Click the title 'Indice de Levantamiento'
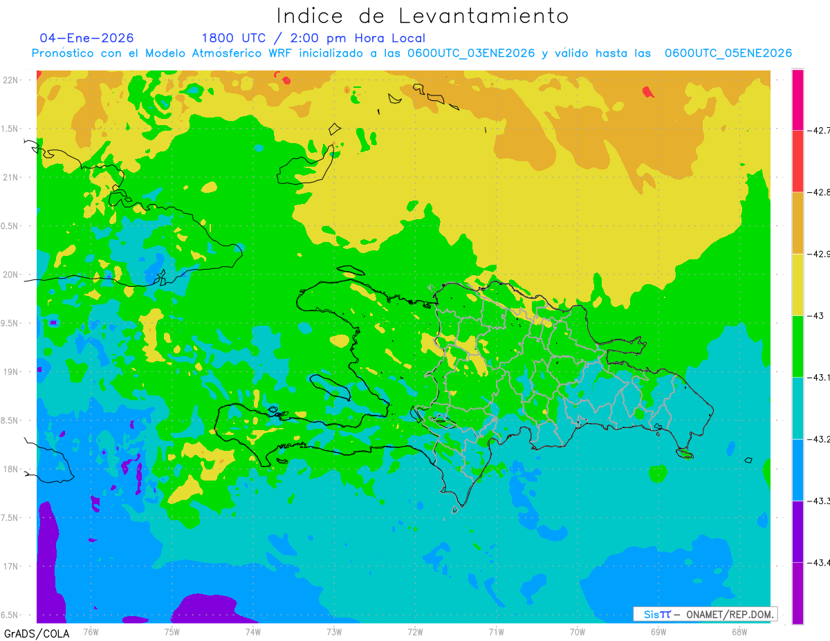The image size is (830, 641). pos(422,16)
